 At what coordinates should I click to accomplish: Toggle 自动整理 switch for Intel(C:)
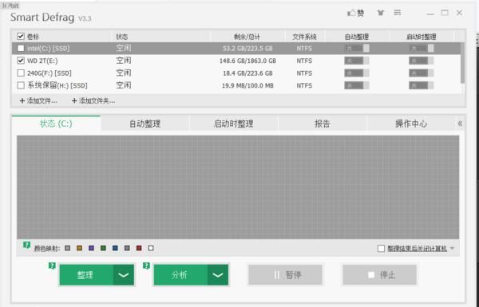357,48
